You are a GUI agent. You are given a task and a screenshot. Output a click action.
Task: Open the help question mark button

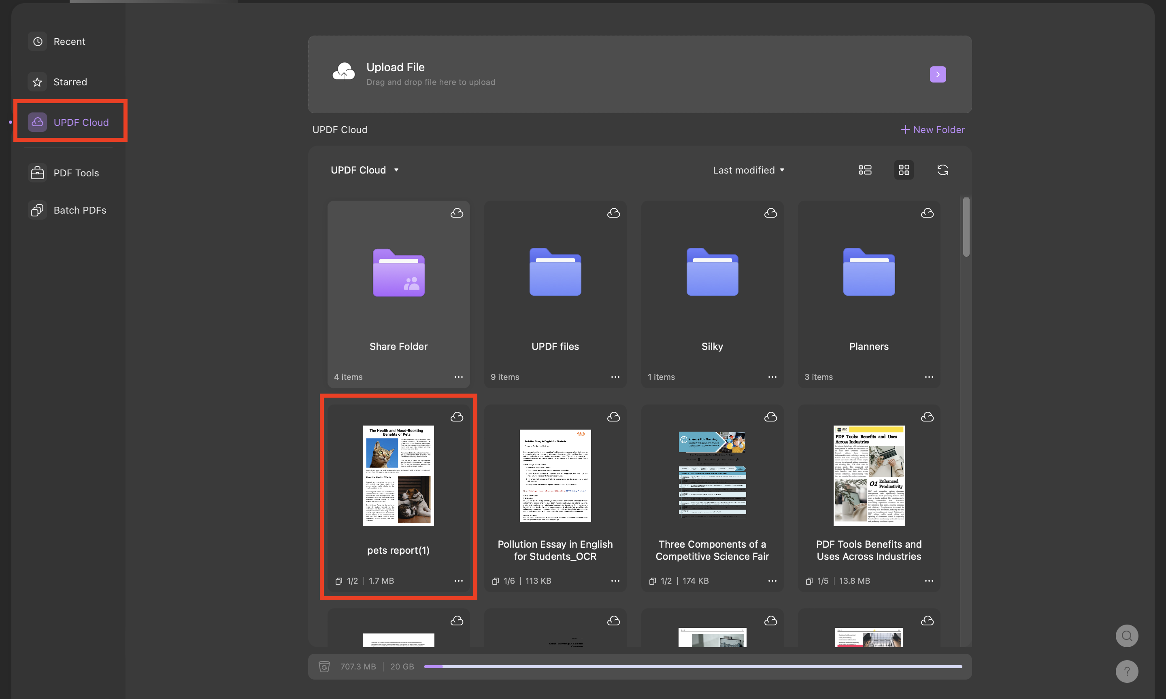click(x=1127, y=671)
